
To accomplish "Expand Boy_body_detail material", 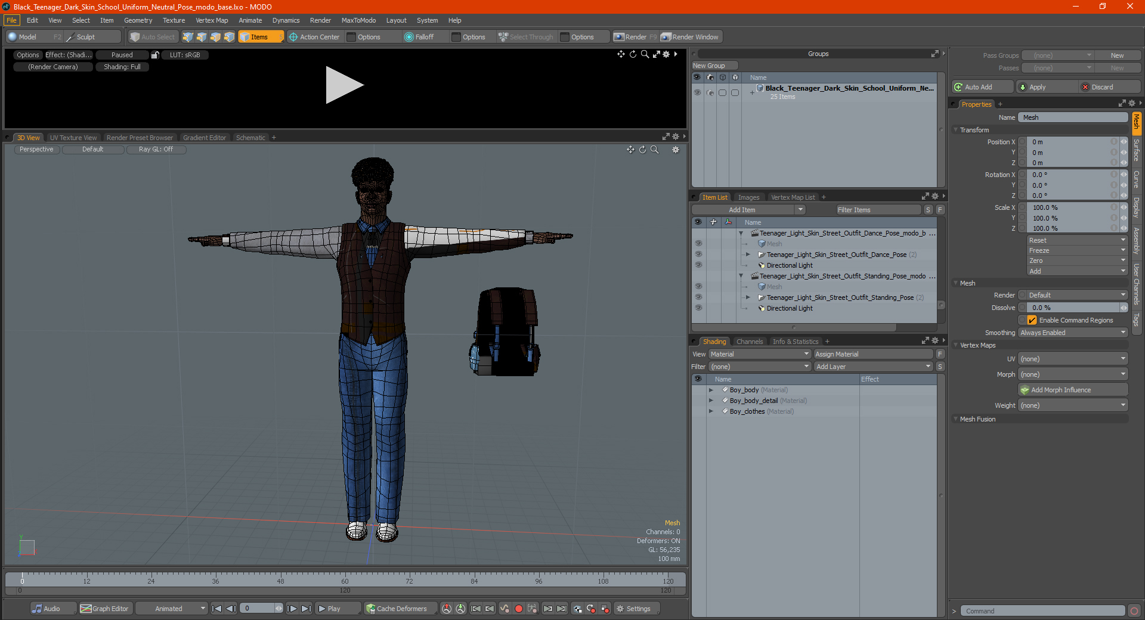I will [711, 401].
